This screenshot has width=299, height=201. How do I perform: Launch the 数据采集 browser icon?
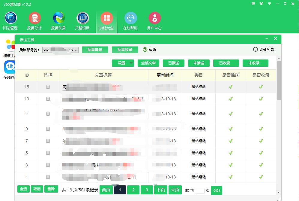click(58, 18)
